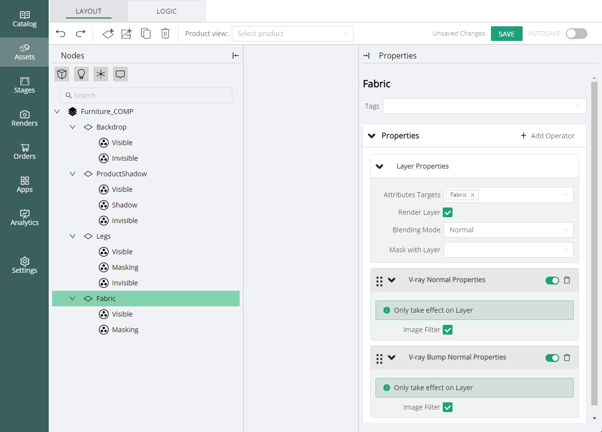The width and height of the screenshot is (602, 432).
Task: Open the Product view dropdown
Action: [x=292, y=34]
